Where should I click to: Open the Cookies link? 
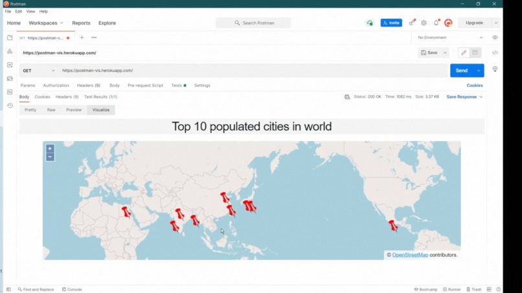475,85
